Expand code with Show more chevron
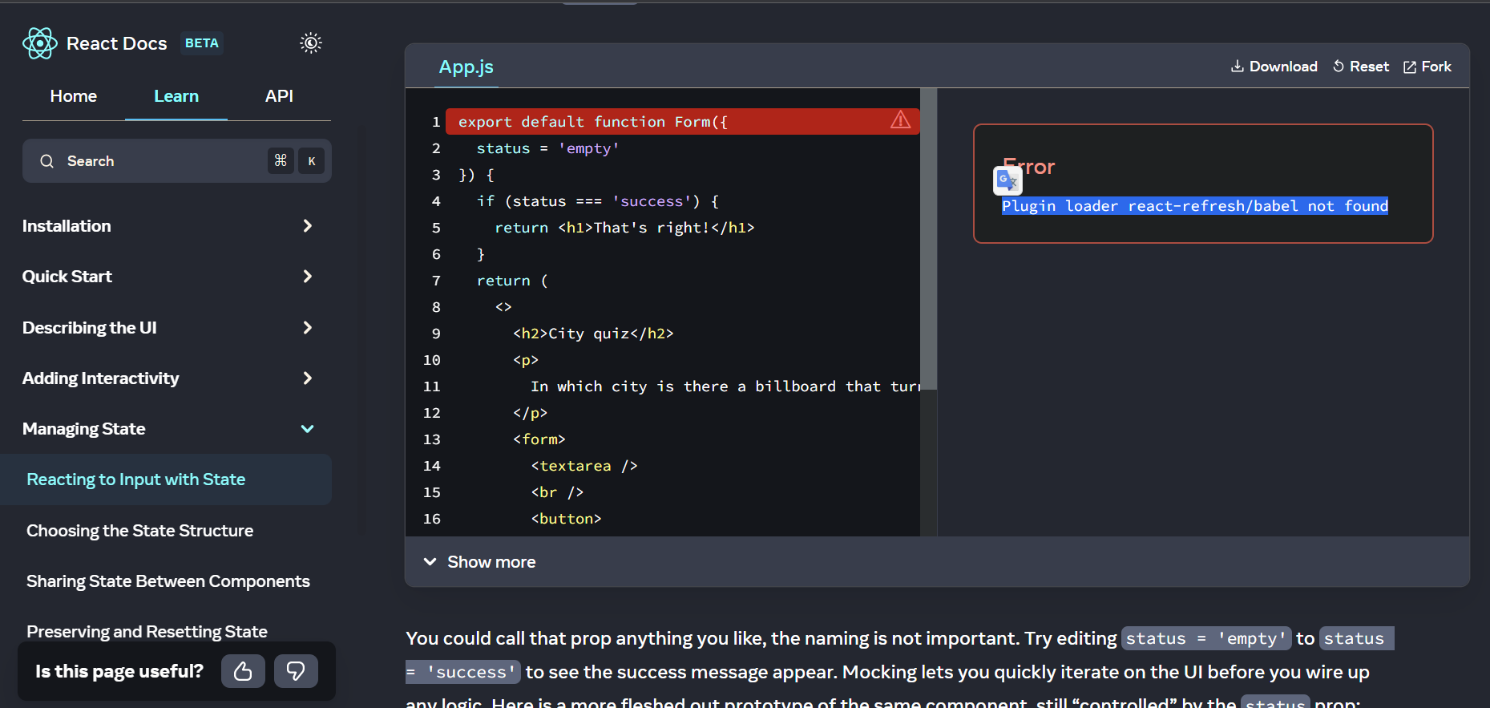 tap(430, 561)
